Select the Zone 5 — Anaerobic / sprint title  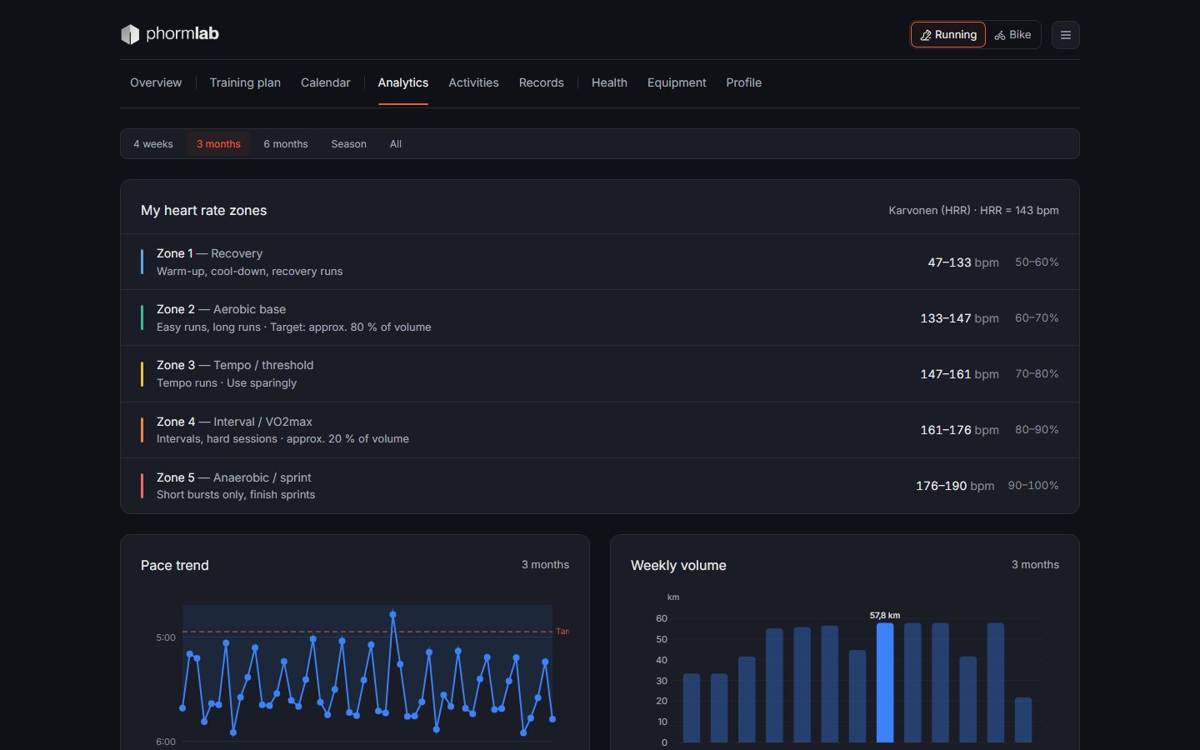point(233,477)
